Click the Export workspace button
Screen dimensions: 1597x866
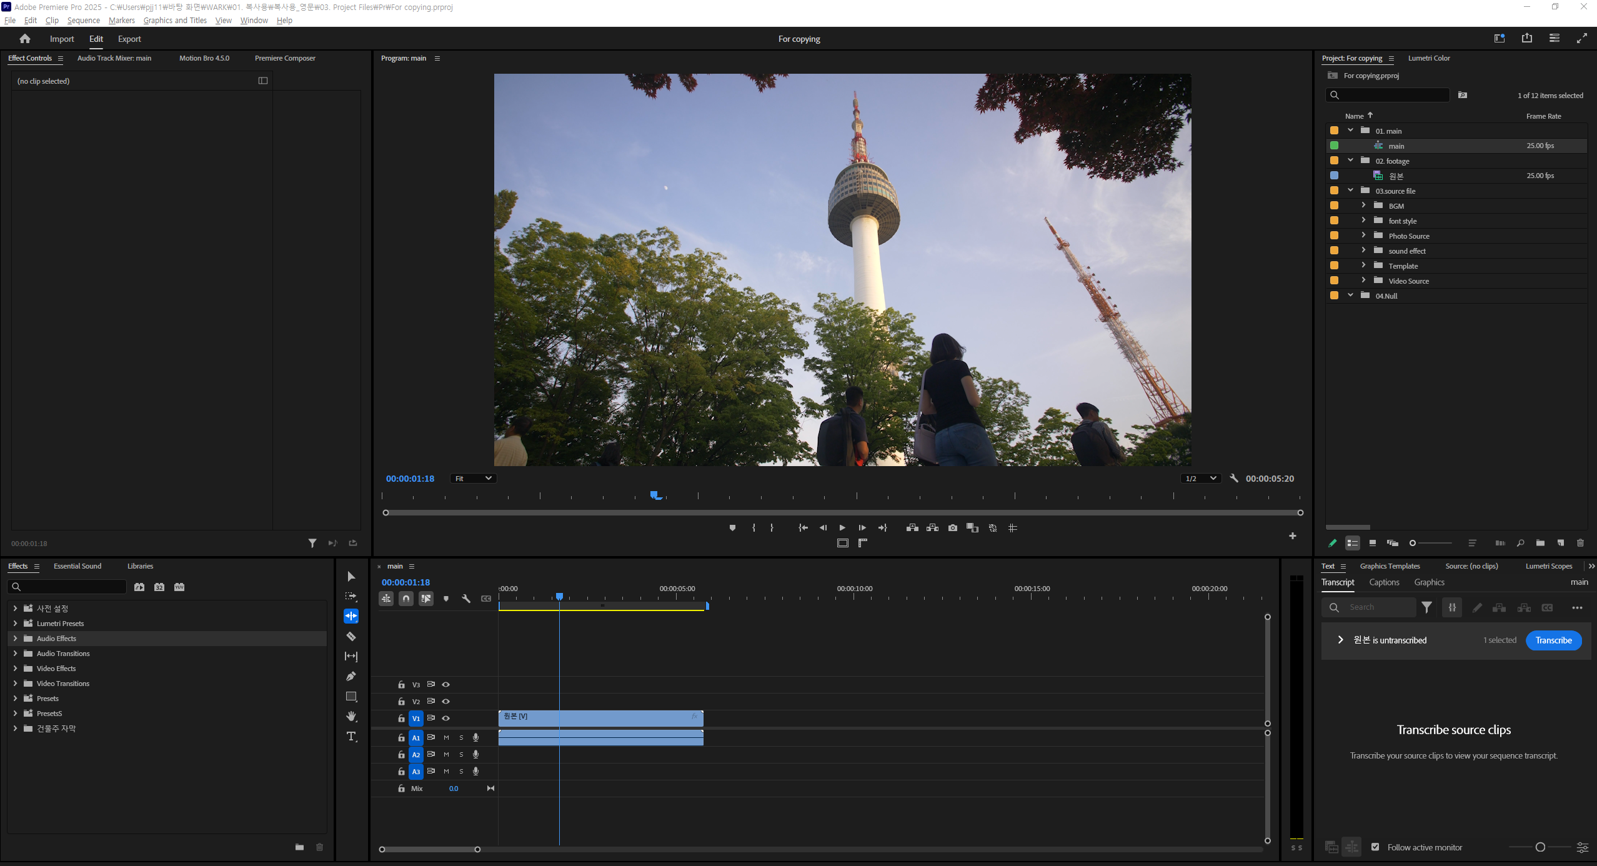tap(129, 39)
